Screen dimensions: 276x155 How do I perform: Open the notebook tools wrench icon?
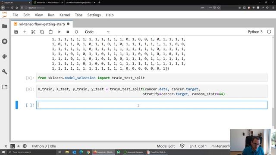5,71
